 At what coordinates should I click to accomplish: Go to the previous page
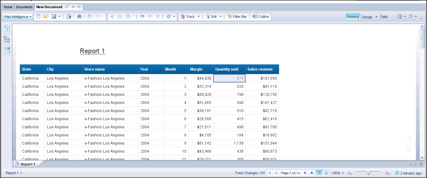[x=276, y=173]
